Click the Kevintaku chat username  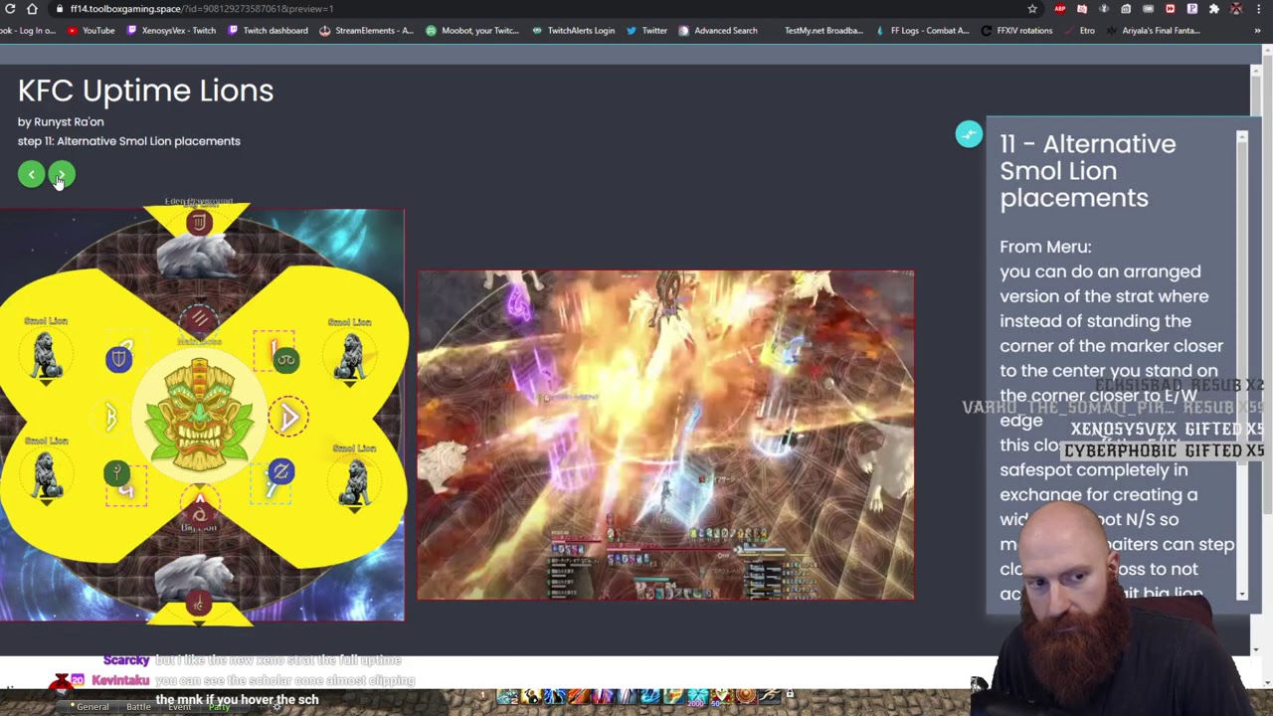(120, 680)
